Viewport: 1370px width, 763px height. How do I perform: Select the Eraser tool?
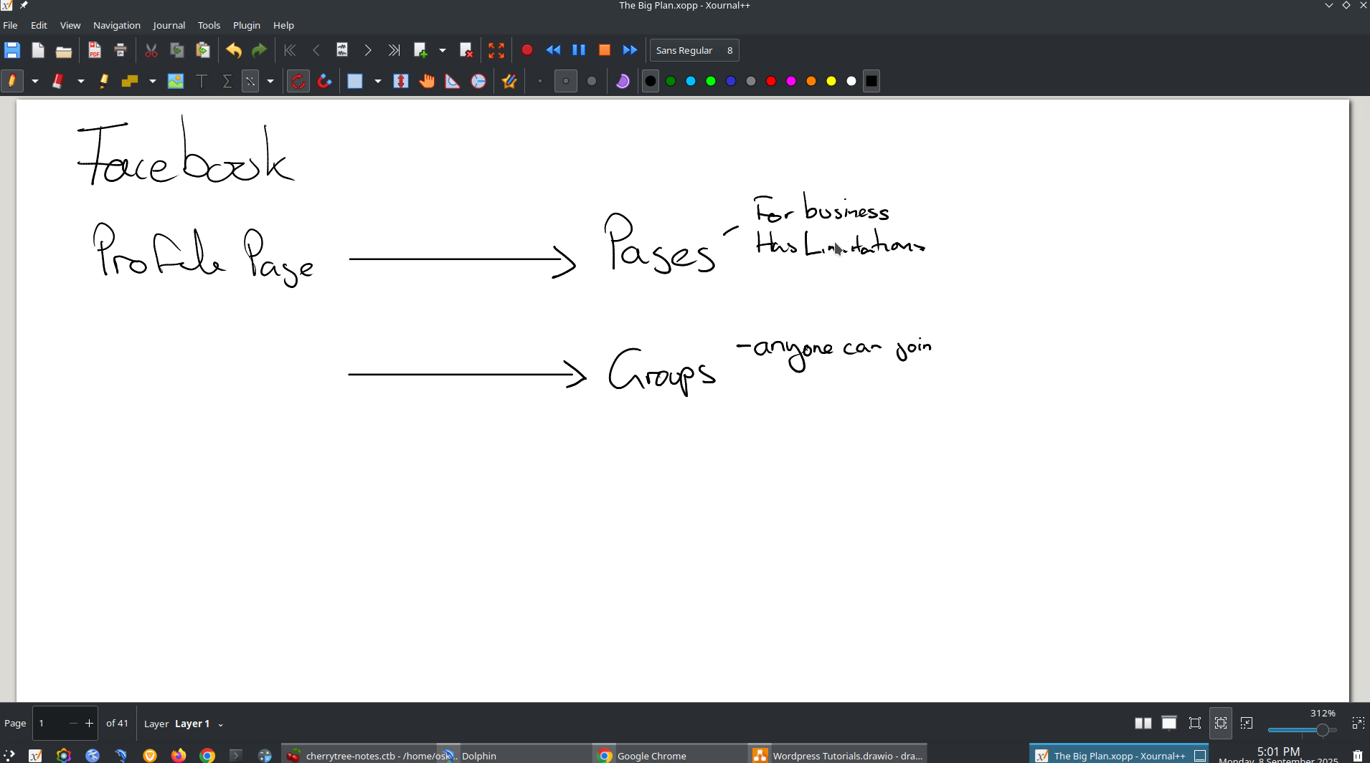[x=58, y=81]
